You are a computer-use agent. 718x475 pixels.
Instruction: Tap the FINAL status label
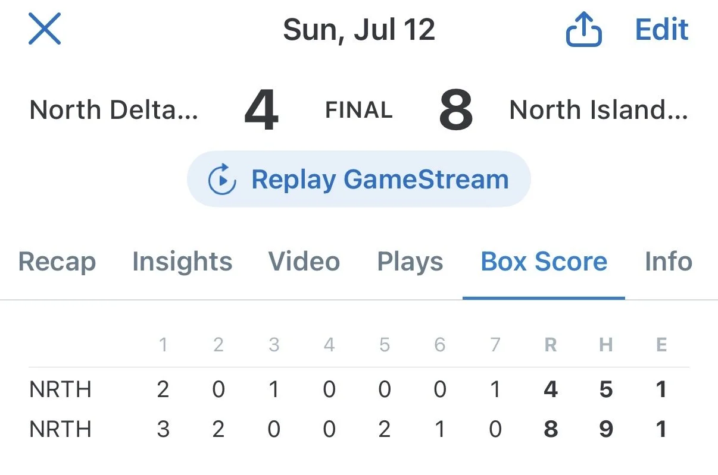point(359,111)
